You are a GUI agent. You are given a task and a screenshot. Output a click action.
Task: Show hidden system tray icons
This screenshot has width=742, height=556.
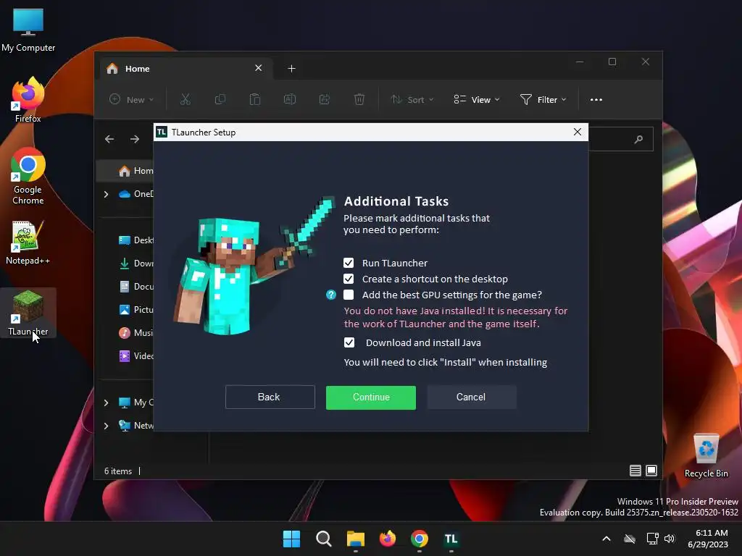point(606,539)
